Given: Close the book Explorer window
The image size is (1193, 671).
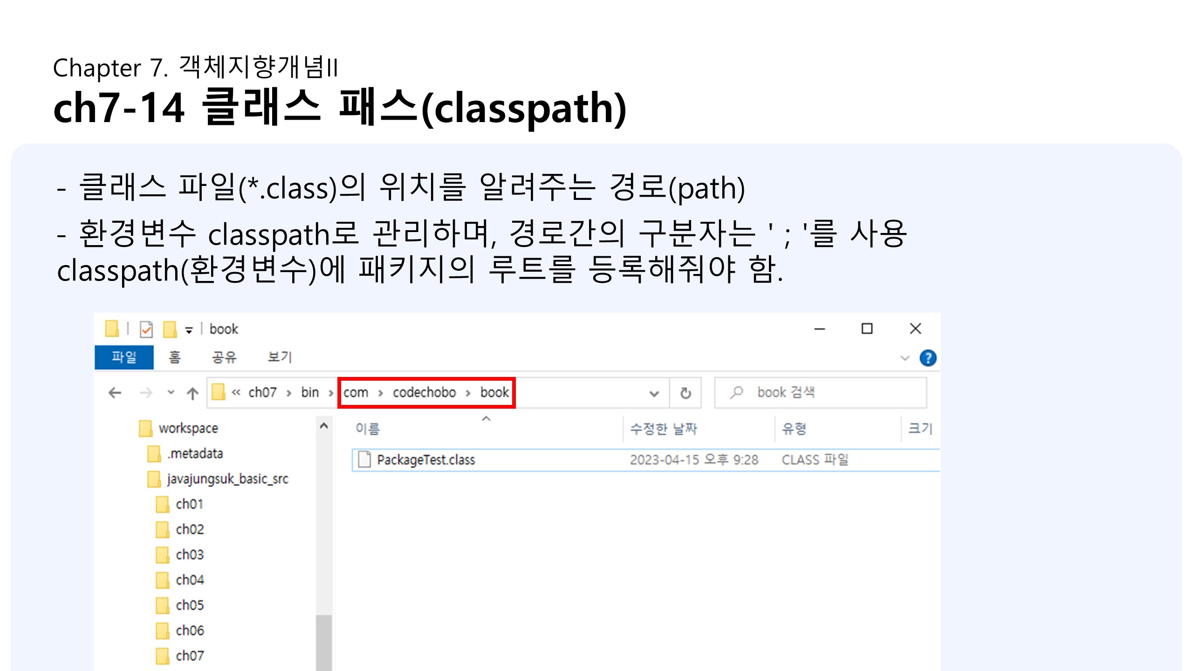Looking at the screenshot, I should [915, 329].
